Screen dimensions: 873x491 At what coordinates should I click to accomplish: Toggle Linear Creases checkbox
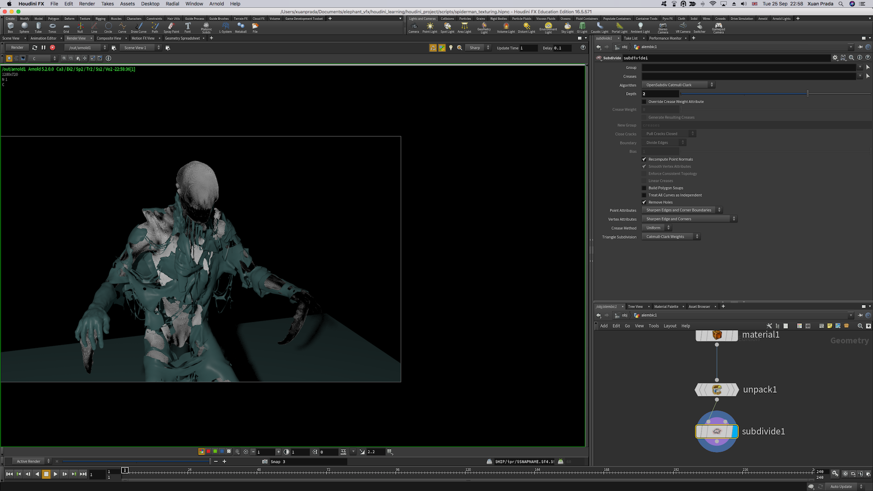(x=644, y=181)
